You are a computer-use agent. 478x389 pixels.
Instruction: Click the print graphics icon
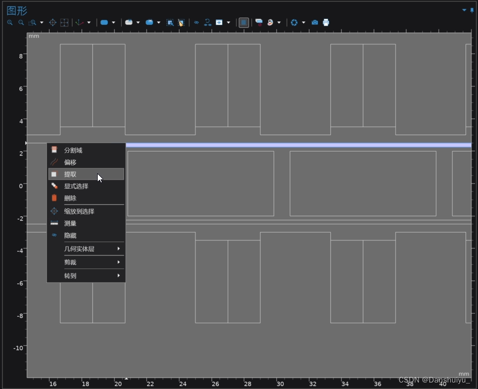(326, 22)
